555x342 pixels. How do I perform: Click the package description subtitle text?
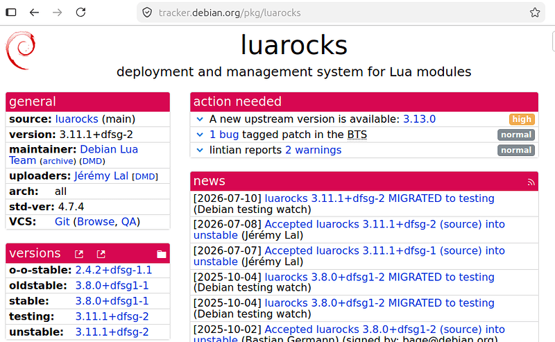click(293, 72)
